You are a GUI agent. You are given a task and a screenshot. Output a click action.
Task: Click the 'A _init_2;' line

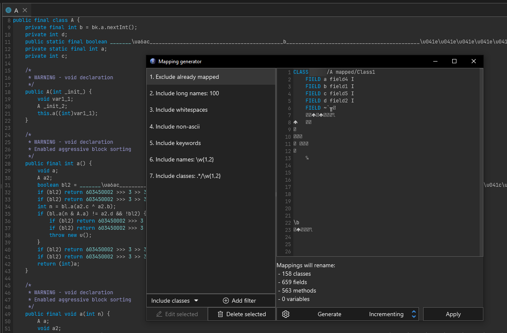(52, 106)
